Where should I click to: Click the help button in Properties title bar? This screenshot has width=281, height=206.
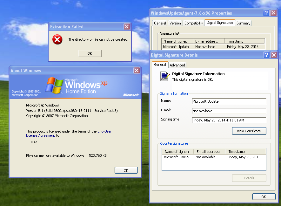(x=266, y=13)
